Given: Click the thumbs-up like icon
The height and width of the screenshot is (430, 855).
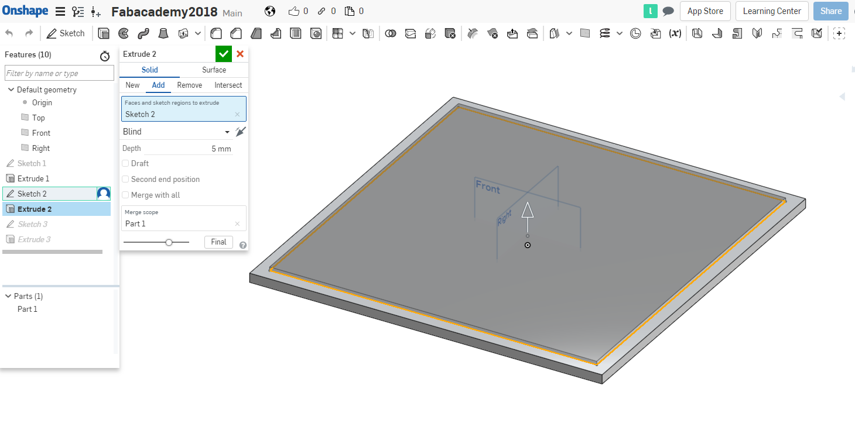Looking at the screenshot, I should tap(293, 11).
